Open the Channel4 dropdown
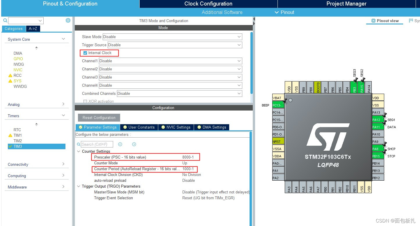420x226 pixels. pyautogui.click(x=170, y=85)
